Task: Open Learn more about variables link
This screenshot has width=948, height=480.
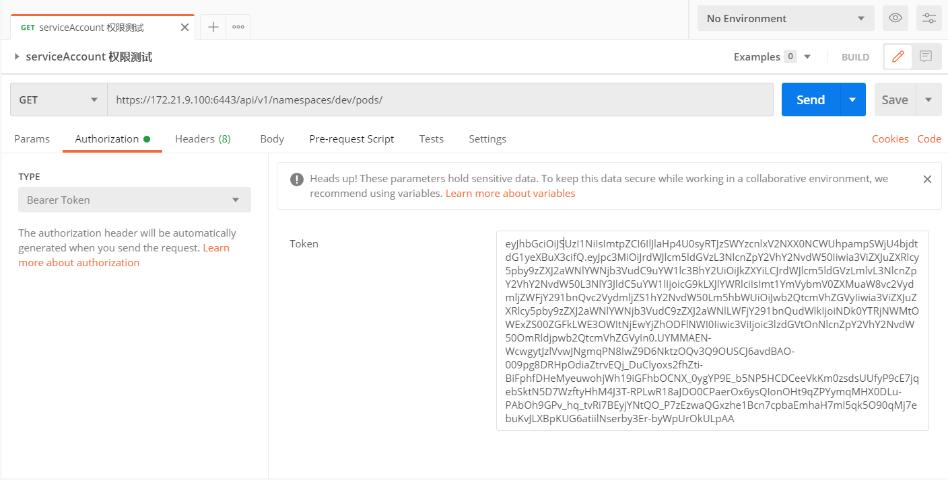Action: (x=510, y=194)
